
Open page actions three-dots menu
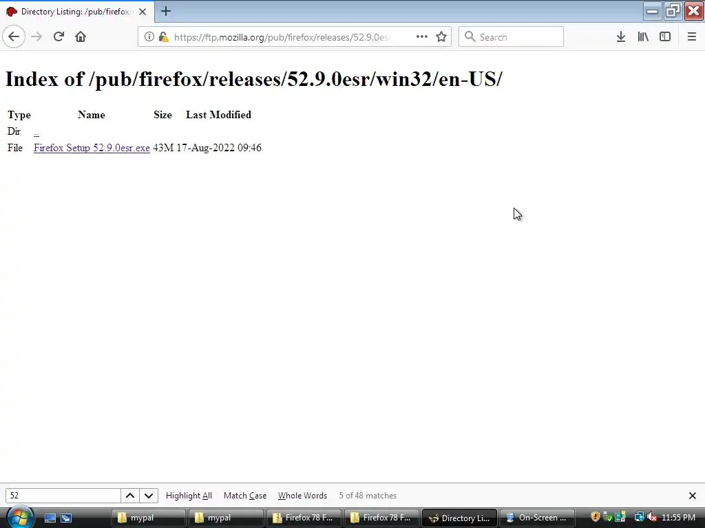[x=422, y=37]
